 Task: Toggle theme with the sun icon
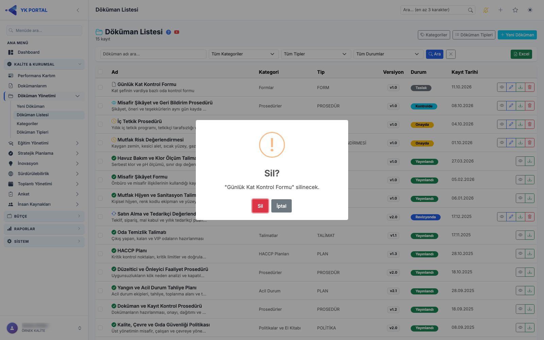click(x=530, y=10)
